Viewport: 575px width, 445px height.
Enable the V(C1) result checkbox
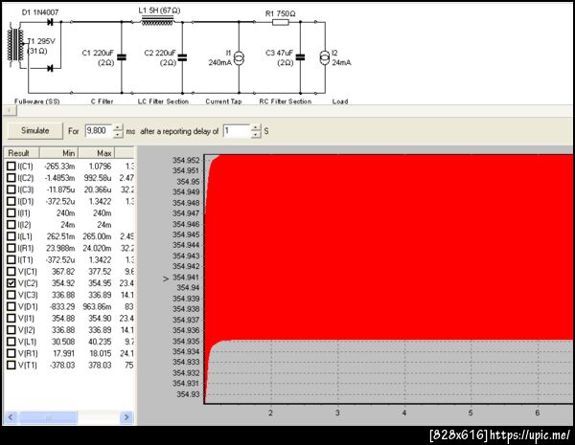(11, 272)
